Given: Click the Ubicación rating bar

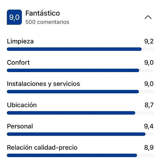Looking at the screenshot, I should click(80, 113).
